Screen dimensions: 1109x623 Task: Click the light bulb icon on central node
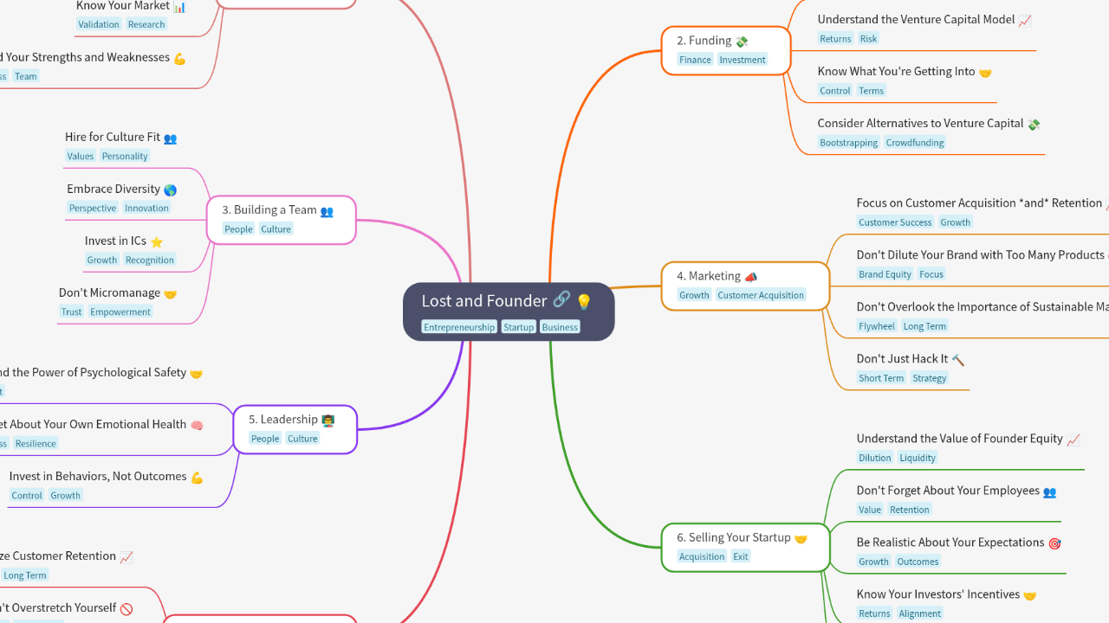(584, 301)
